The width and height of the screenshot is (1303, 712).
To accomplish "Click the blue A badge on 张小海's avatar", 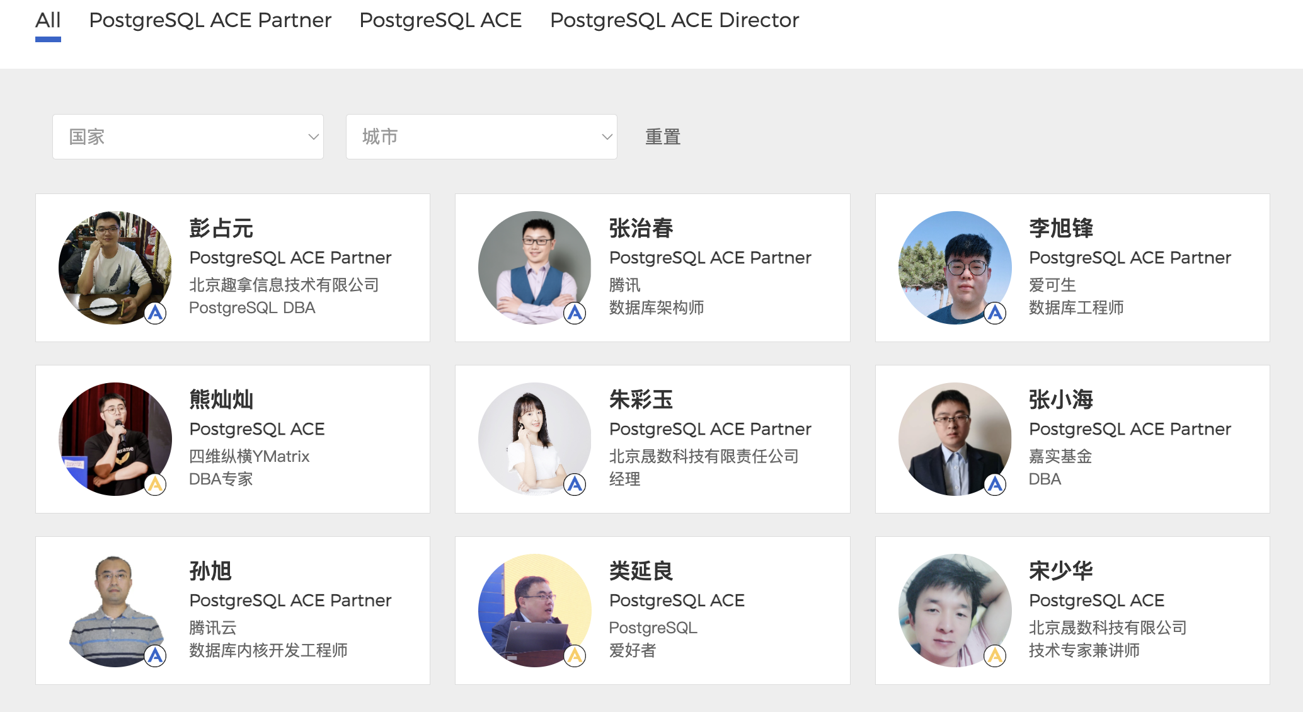I will [995, 485].
